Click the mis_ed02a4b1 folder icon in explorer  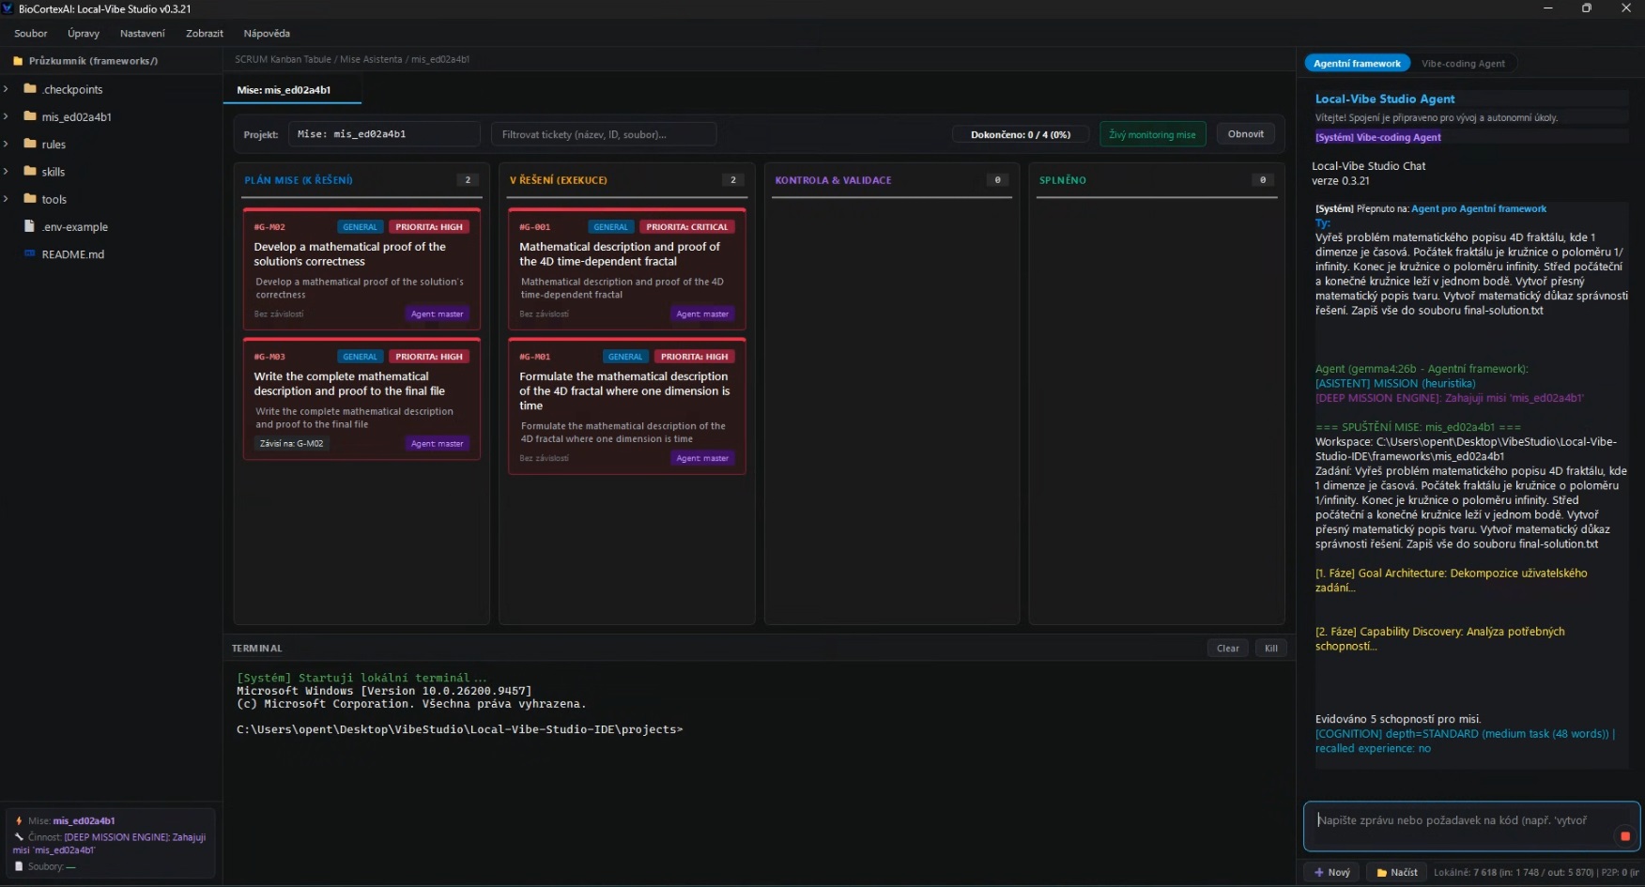point(30,116)
